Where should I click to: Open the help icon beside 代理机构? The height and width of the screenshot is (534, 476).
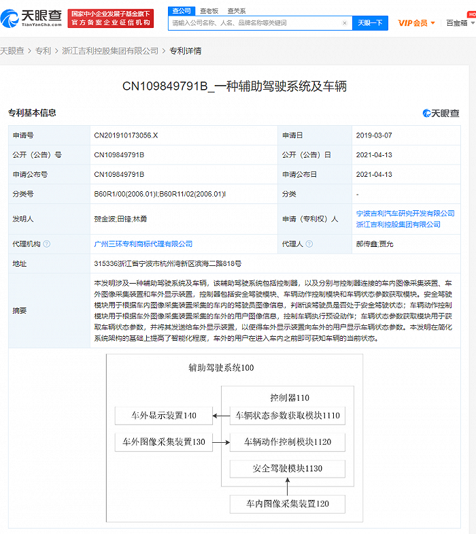[x=47, y=244]
